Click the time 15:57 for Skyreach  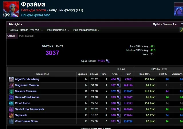tap(94, 116)
